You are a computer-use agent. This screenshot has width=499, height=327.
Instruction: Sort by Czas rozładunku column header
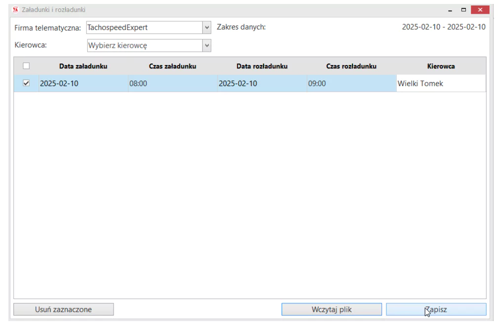pos(351,66)
